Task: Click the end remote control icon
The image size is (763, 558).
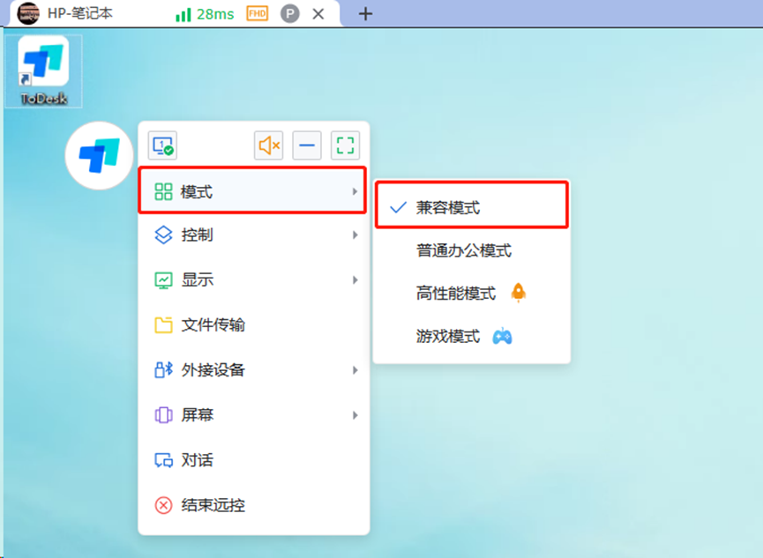Action: (x=163, y=505)
